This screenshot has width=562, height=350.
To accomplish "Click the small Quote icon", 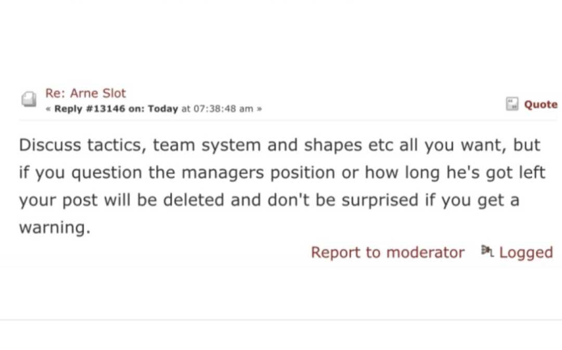I will point(513,104).
